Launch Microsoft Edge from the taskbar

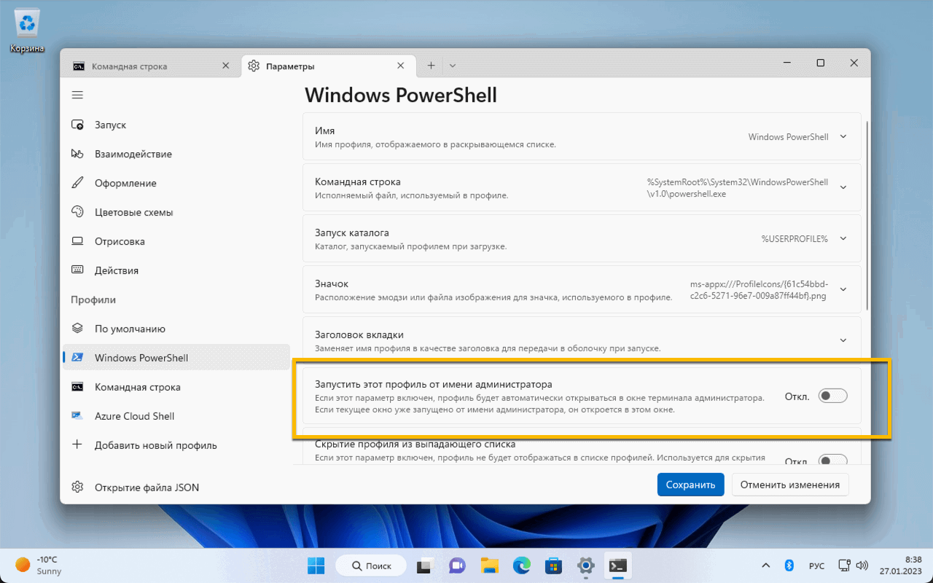pos(521,566)
